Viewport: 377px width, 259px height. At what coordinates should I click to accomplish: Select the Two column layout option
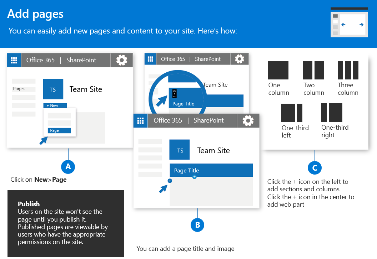point(313,70)
